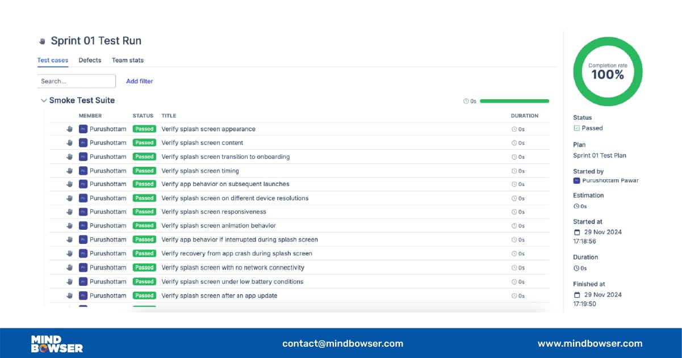The image size is (682, 358).
Task: Click the Mind Bowser logo in the footer
Action: coord(55,343)
